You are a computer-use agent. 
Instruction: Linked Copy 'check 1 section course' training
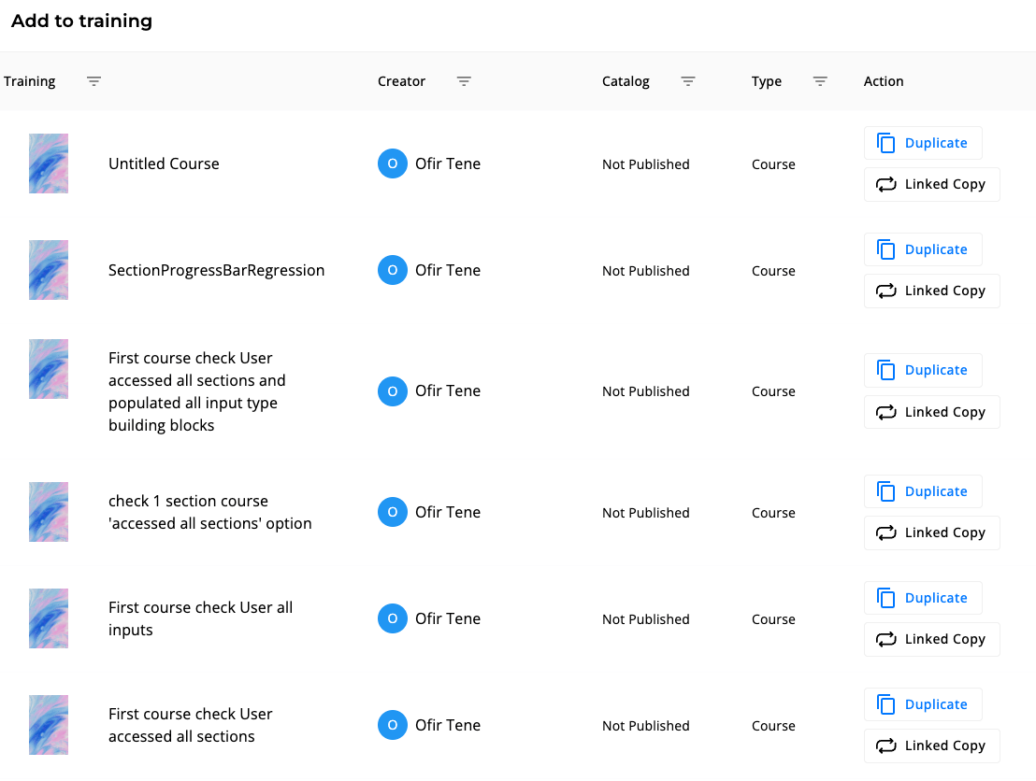point(931,532)
